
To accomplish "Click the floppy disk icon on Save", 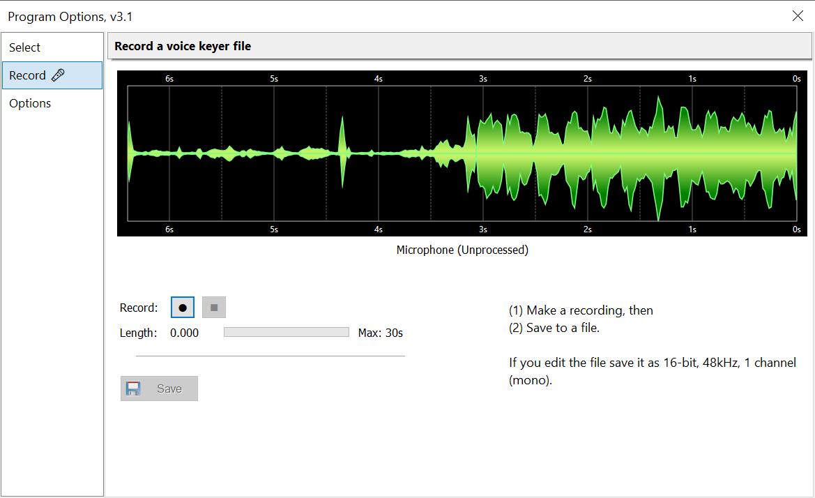I will (x=133, y=388).
